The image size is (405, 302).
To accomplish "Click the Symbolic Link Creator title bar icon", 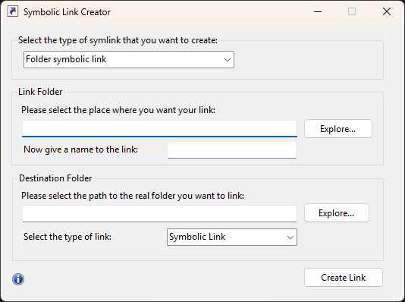I will click(12, 11).
